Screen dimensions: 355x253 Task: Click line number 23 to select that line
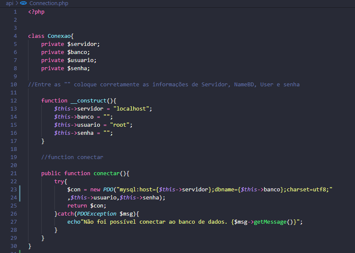pos(13,189)
